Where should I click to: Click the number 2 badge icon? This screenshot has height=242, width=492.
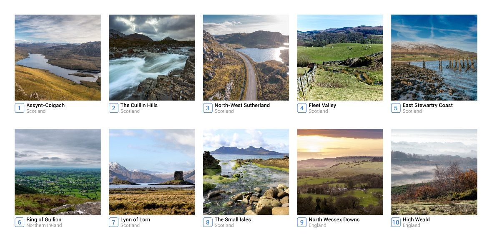pos(113,108)
